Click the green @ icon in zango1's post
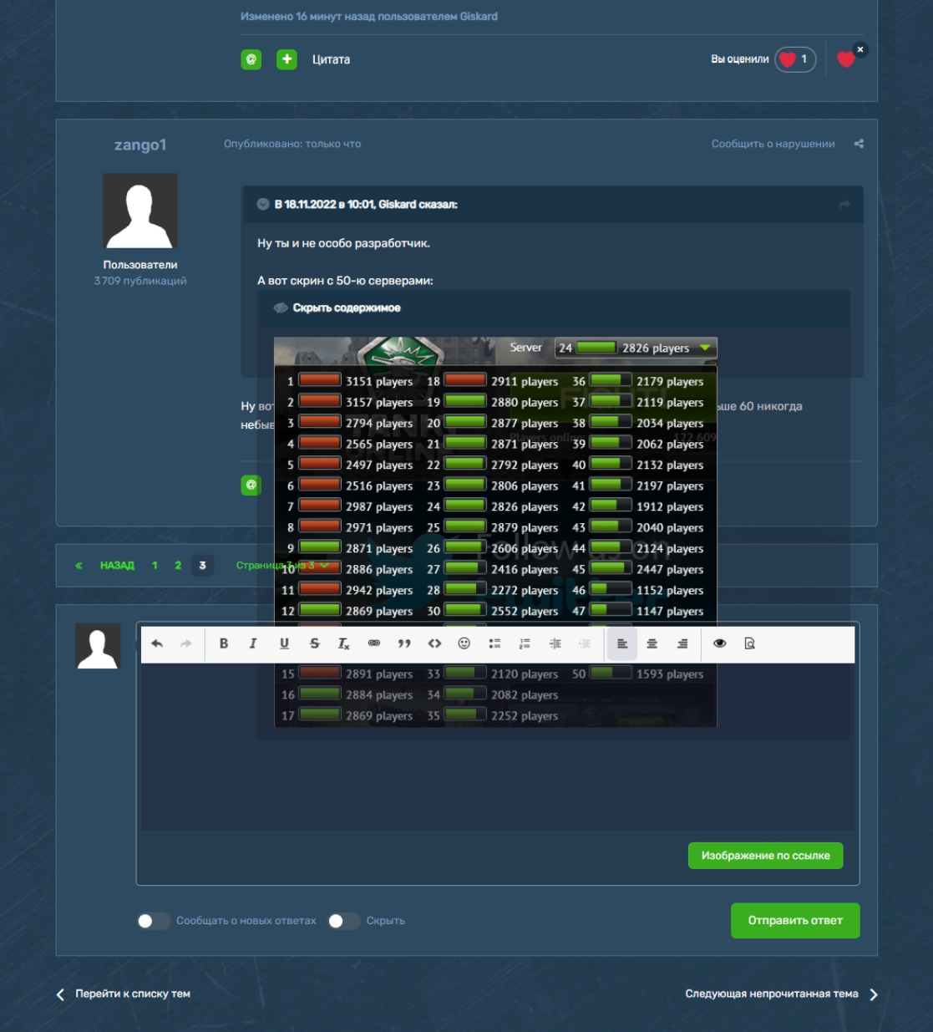This screenshot has width=933, height=1032. 251,485
